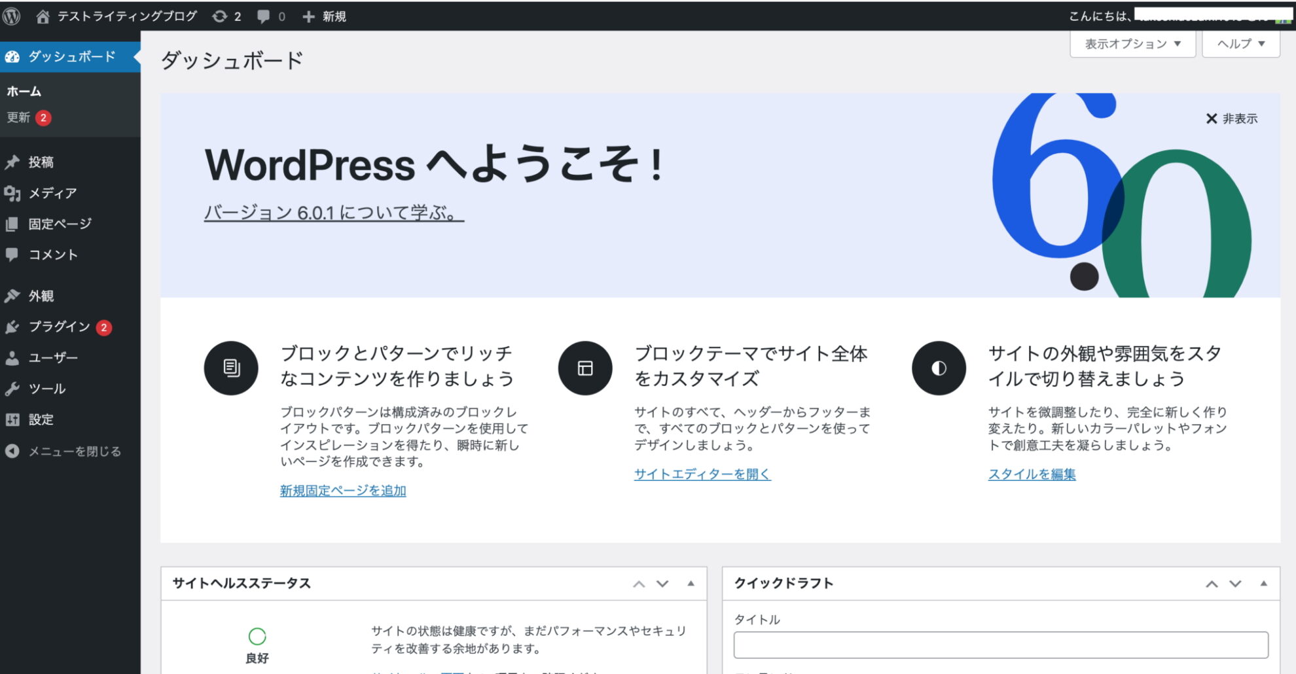Click the メニューを閉じる label
Viewport: 1296px width, 674px height.
[x=75, y=451]
